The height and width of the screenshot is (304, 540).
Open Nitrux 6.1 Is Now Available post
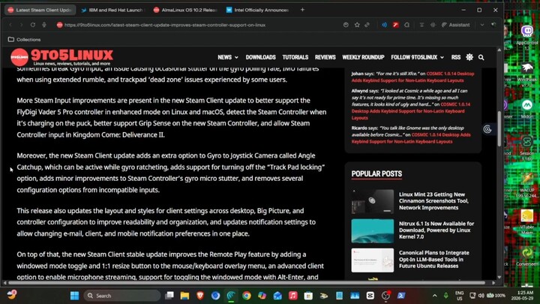tap(436, 230)
